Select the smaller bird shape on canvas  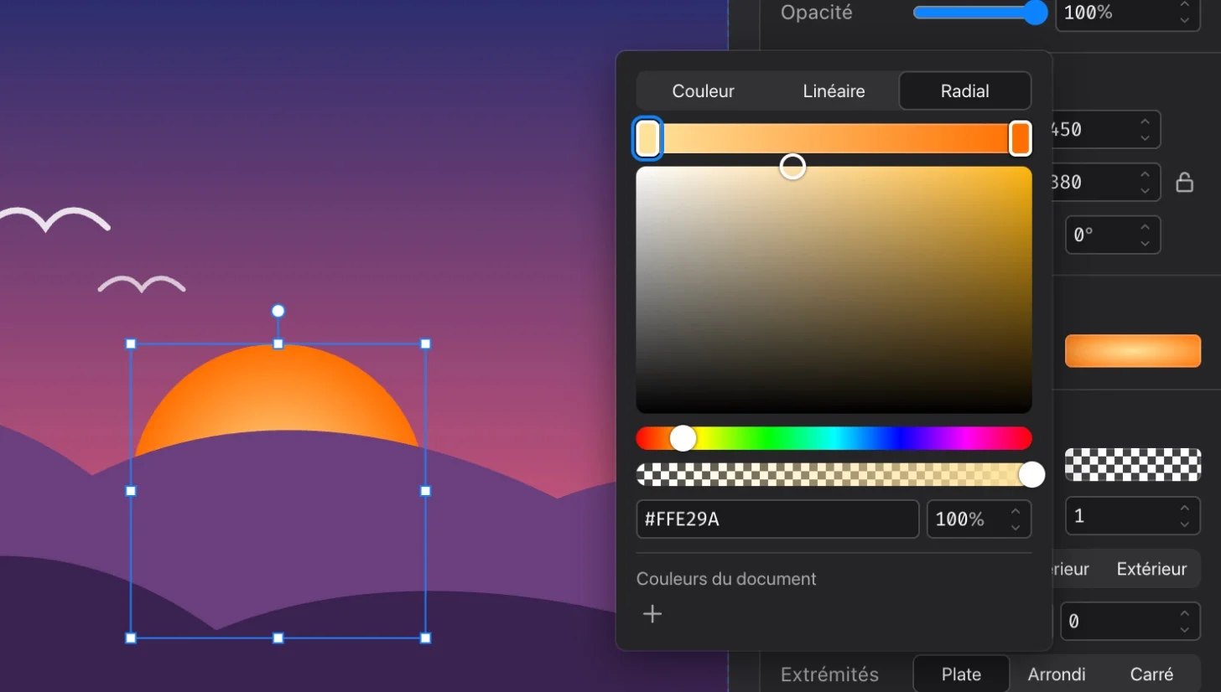point(142,284)
